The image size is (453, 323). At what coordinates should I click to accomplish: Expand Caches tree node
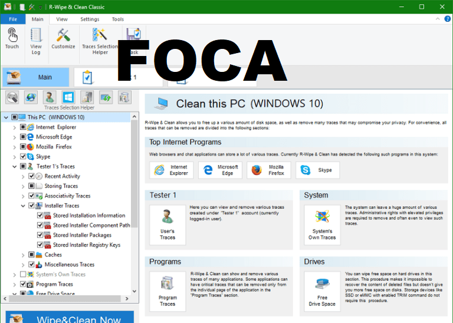click(x=23, y=255)
